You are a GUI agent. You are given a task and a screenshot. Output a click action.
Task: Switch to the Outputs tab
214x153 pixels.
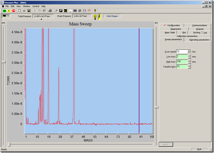coord(200,29)
